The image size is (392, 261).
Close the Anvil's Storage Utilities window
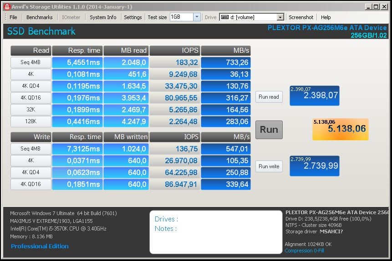pyautogui.click(x=384, y=7)
